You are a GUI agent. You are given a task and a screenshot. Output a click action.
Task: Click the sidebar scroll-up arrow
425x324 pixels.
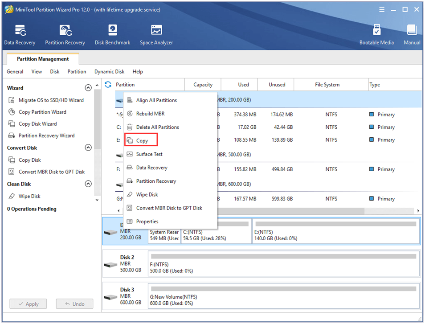click(x=97, y=85)
